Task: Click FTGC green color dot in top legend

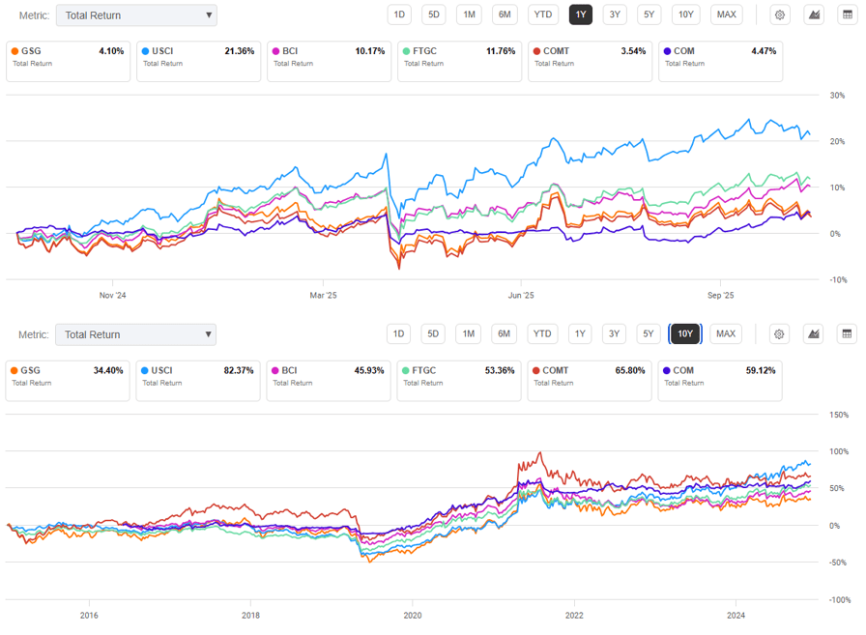Action: [406, 51]
